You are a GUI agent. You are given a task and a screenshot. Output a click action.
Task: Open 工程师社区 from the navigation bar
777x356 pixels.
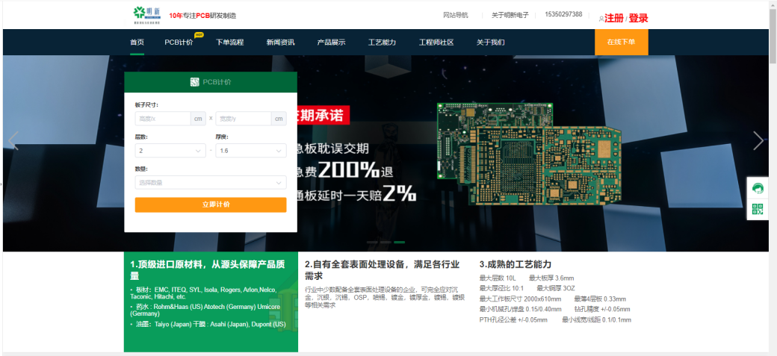tap(436, 43)
